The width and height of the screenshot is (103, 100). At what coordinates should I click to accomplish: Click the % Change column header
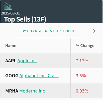click(85, 46)
